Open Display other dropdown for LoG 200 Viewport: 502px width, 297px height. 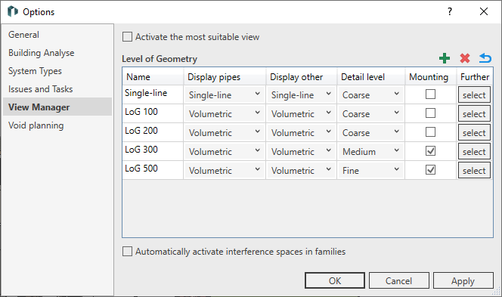pos(301,132)
